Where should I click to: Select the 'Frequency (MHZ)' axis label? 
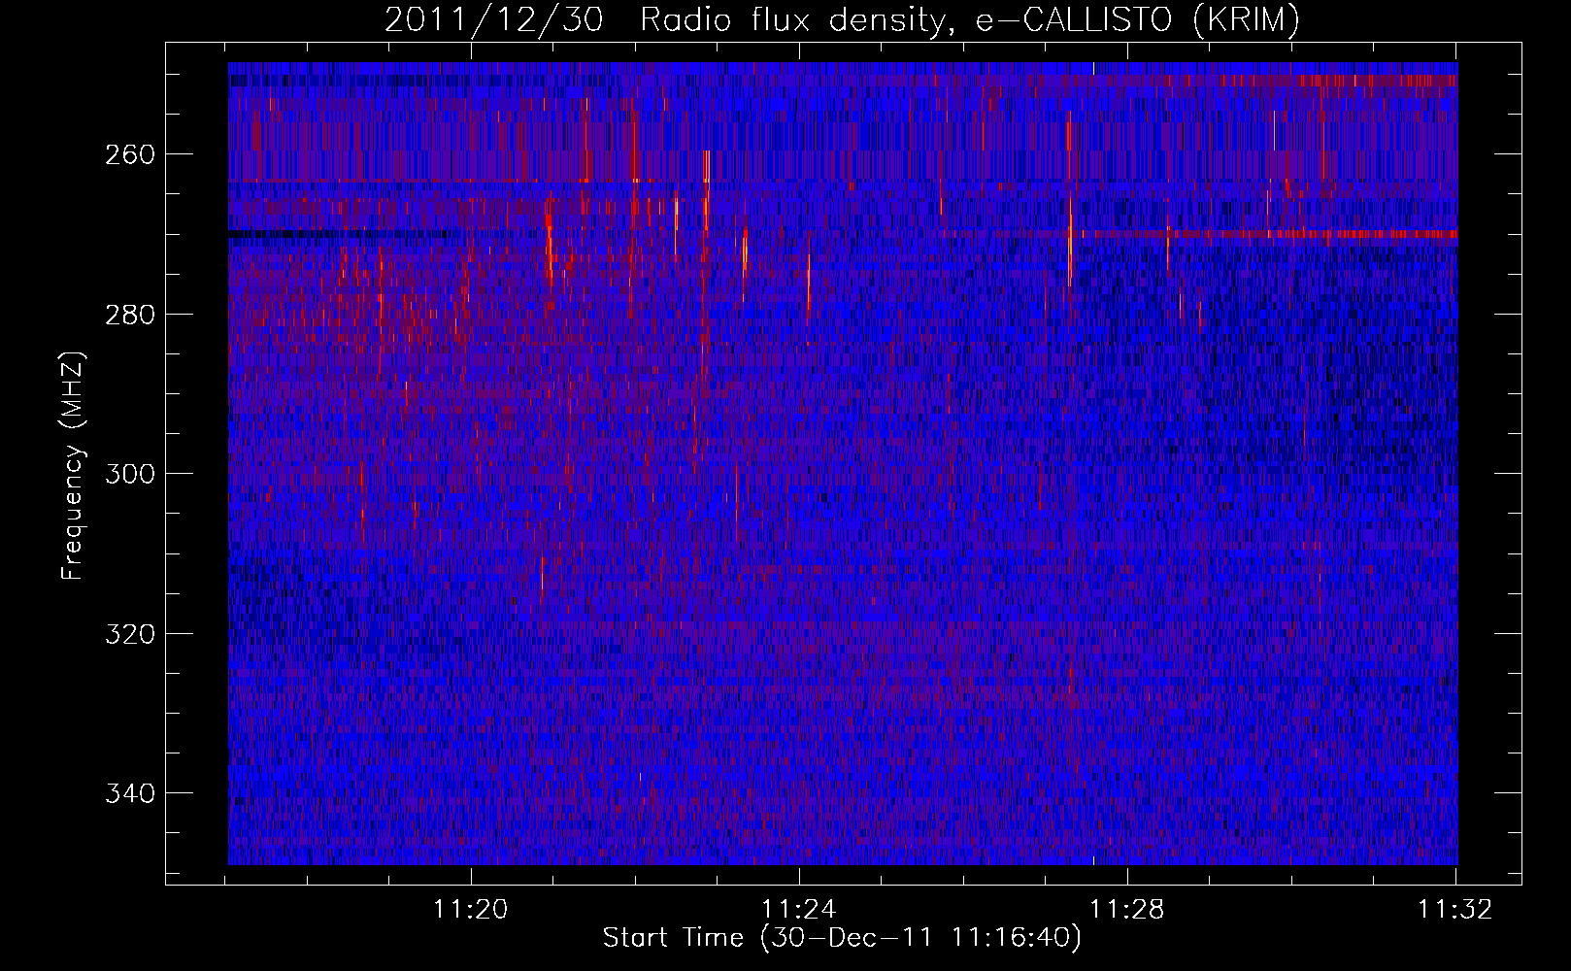tap(73, 466)
